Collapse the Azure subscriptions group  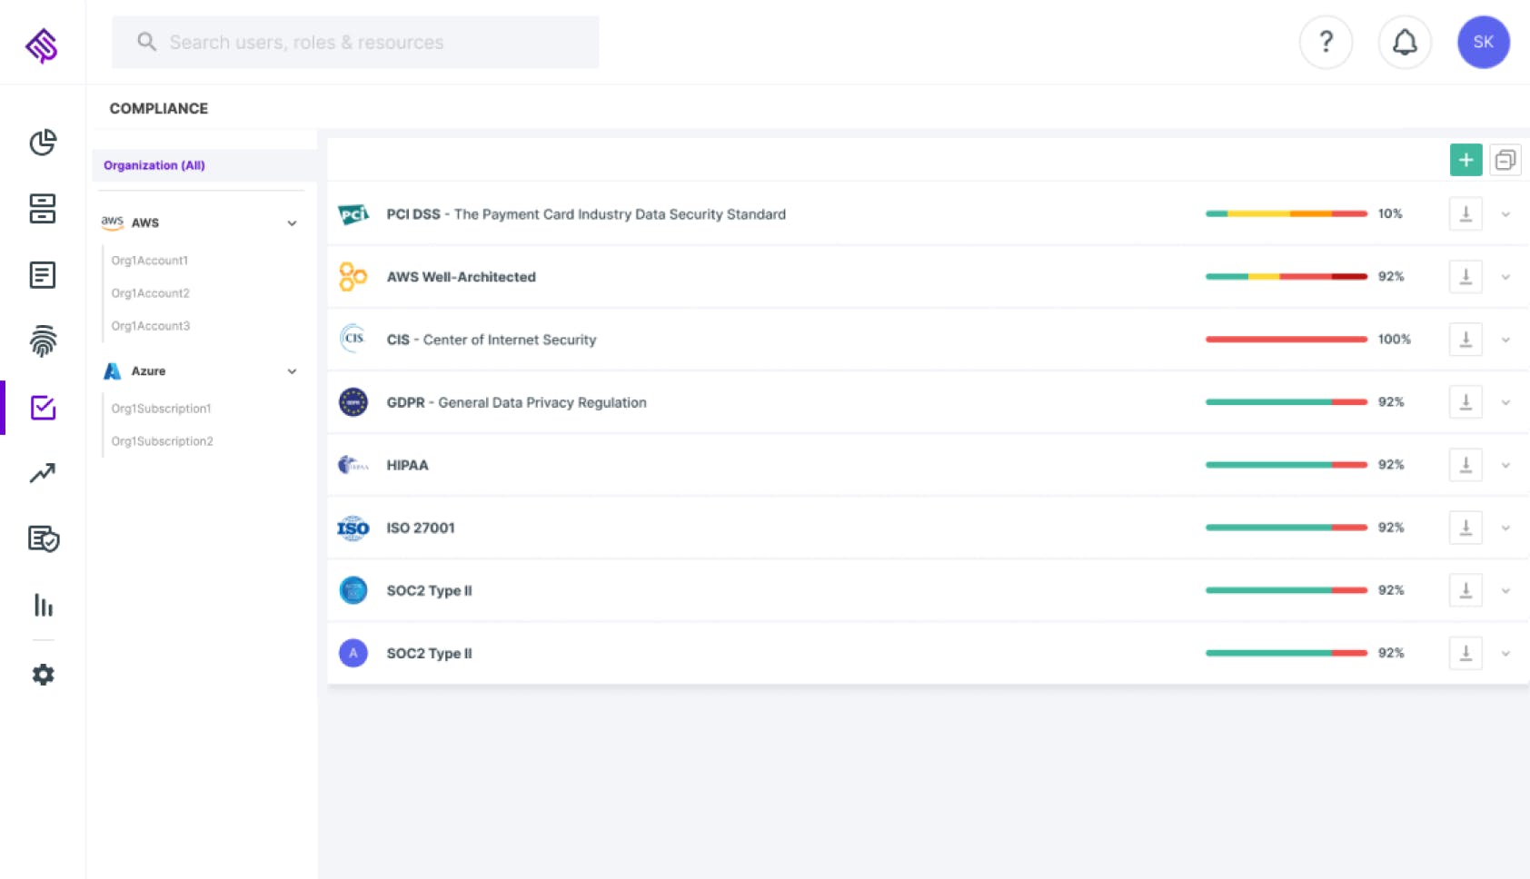pyautogui.click(x=292, y=371)
